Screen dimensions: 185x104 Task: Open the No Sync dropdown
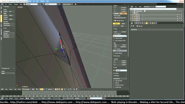click(x=80, y=98)
